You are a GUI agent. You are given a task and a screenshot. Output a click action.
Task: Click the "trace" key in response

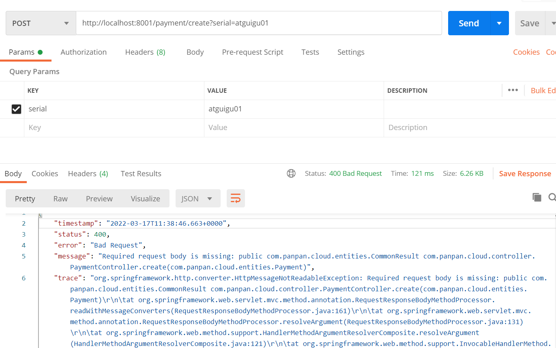(68, 278)
